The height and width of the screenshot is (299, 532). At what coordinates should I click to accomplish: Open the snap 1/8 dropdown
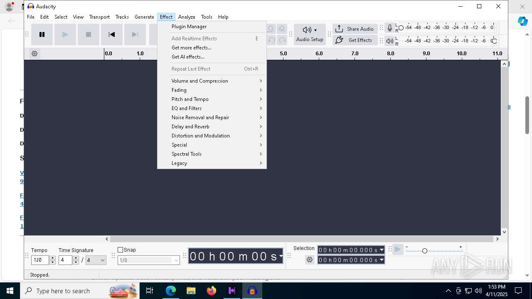[x=149, y=260]
